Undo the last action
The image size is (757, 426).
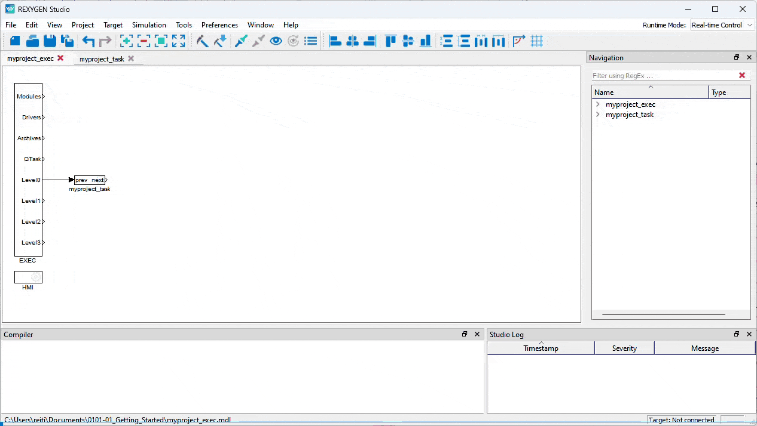[88, 41]
